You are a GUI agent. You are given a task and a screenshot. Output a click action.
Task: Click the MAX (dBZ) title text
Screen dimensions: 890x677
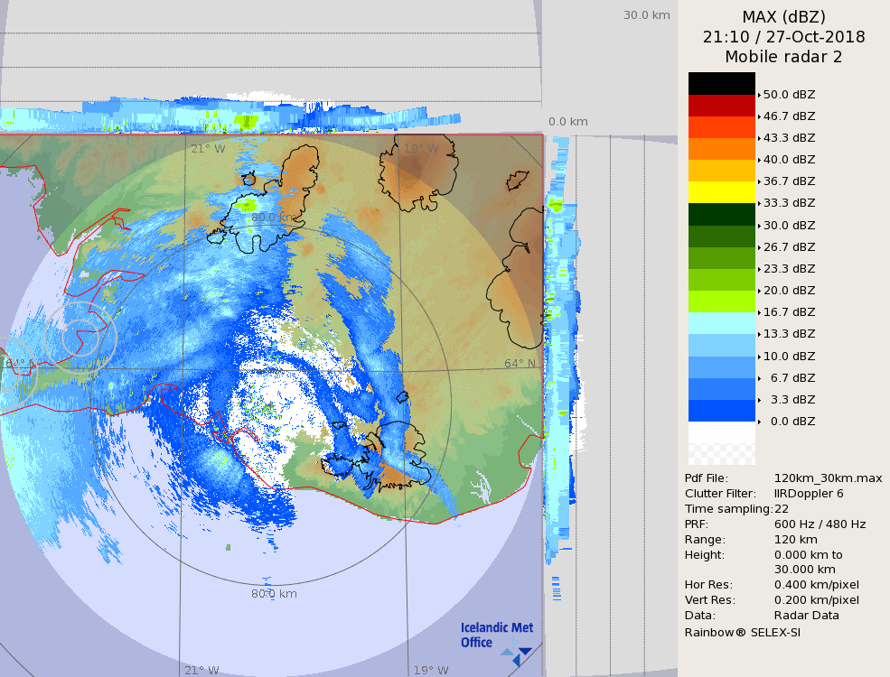coord(783,16)
